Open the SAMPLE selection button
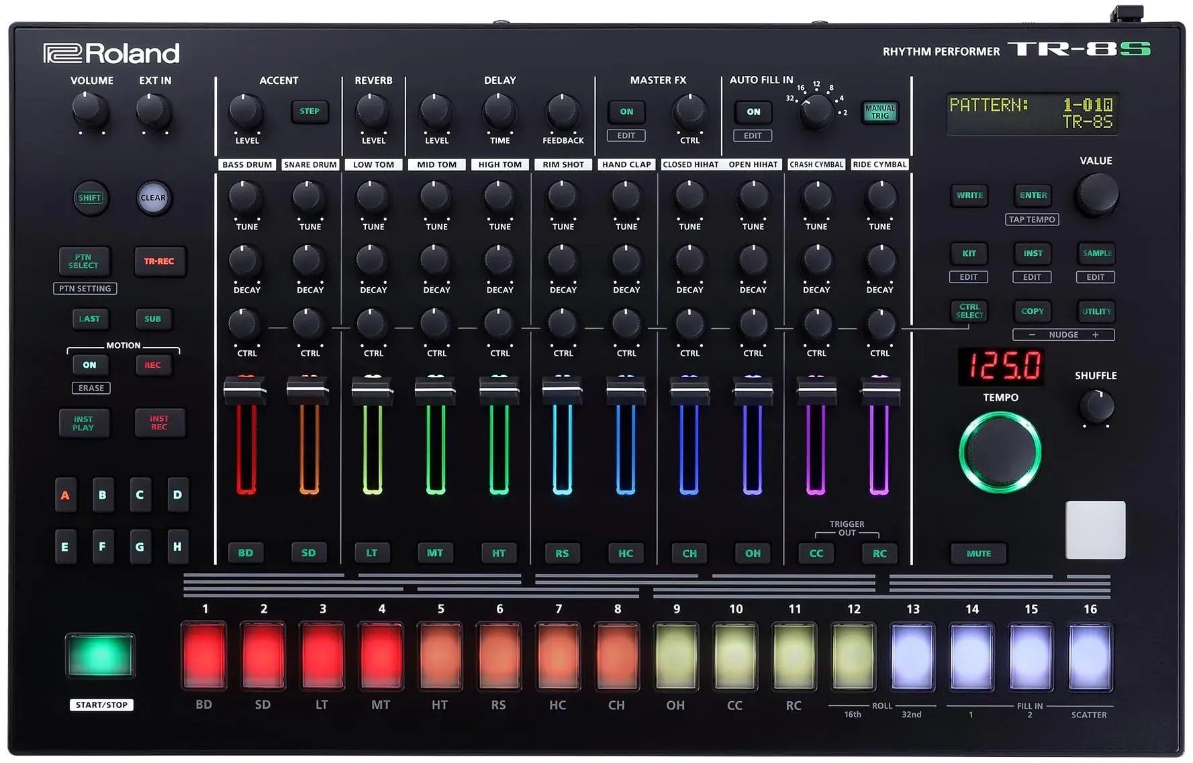This screenshot has width=1193, height=763. click(1096, 254)
